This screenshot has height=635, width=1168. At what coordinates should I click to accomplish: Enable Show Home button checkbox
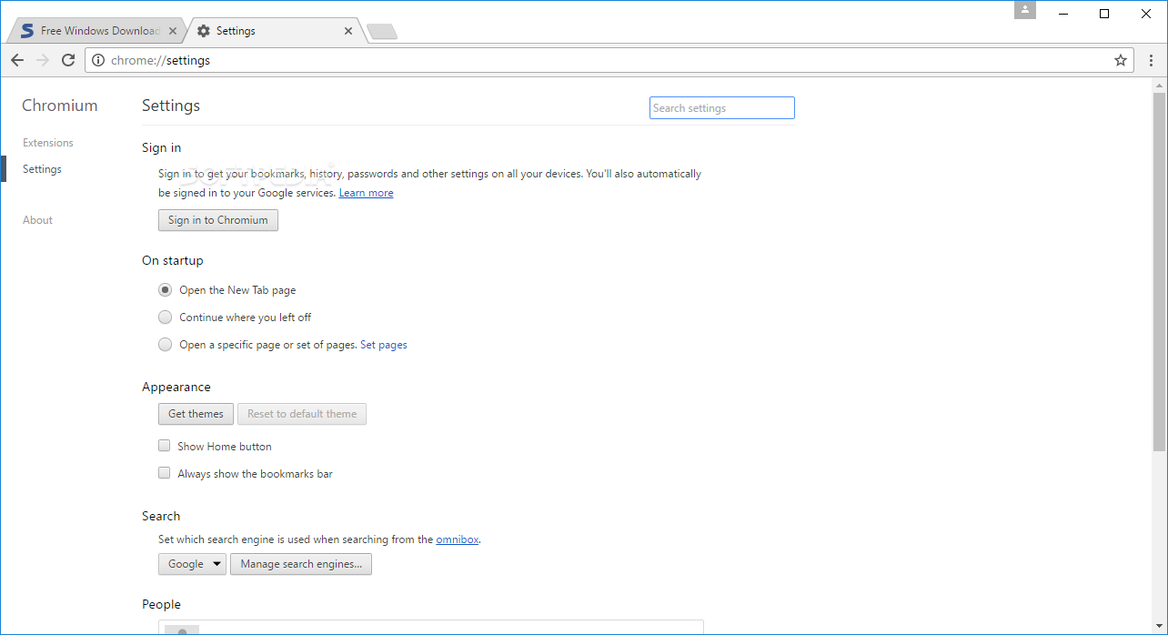tap(165, 446)
